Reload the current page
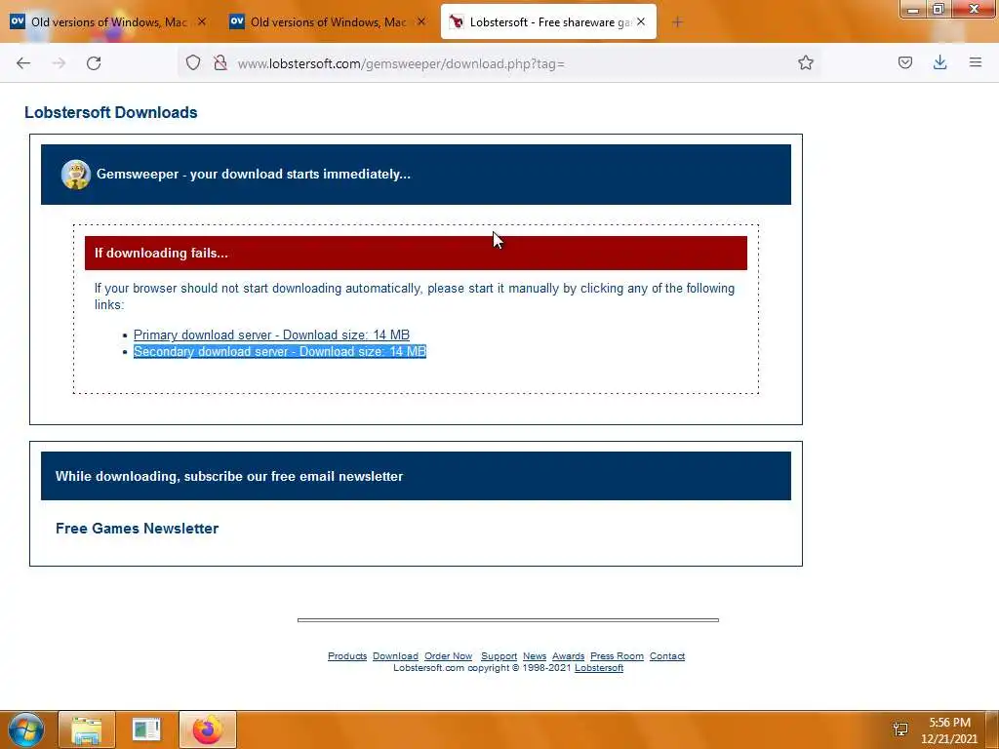The width and height of the screenshot is (999, 749). click(94, 63)
